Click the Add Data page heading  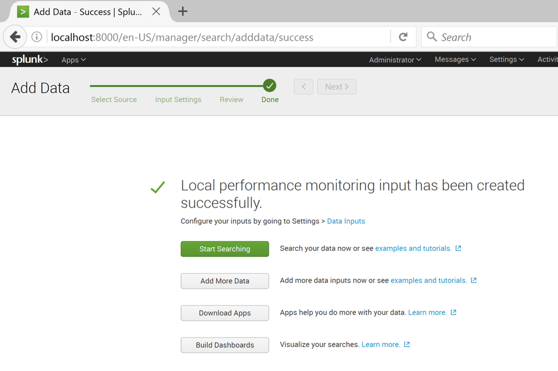(x=40, y=88)
